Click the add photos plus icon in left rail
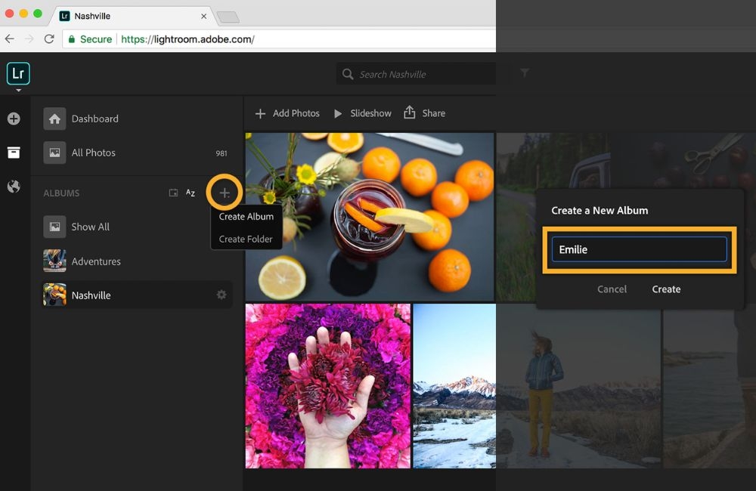 pos(14,118)
